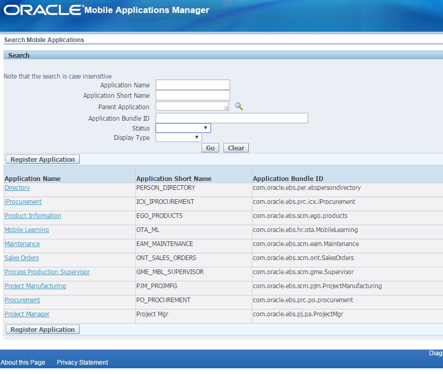Select bundle ID com.oracle.ebs.scm.ego.products
Viewport: 443px width, 374px height.
[x=300, y=216]
